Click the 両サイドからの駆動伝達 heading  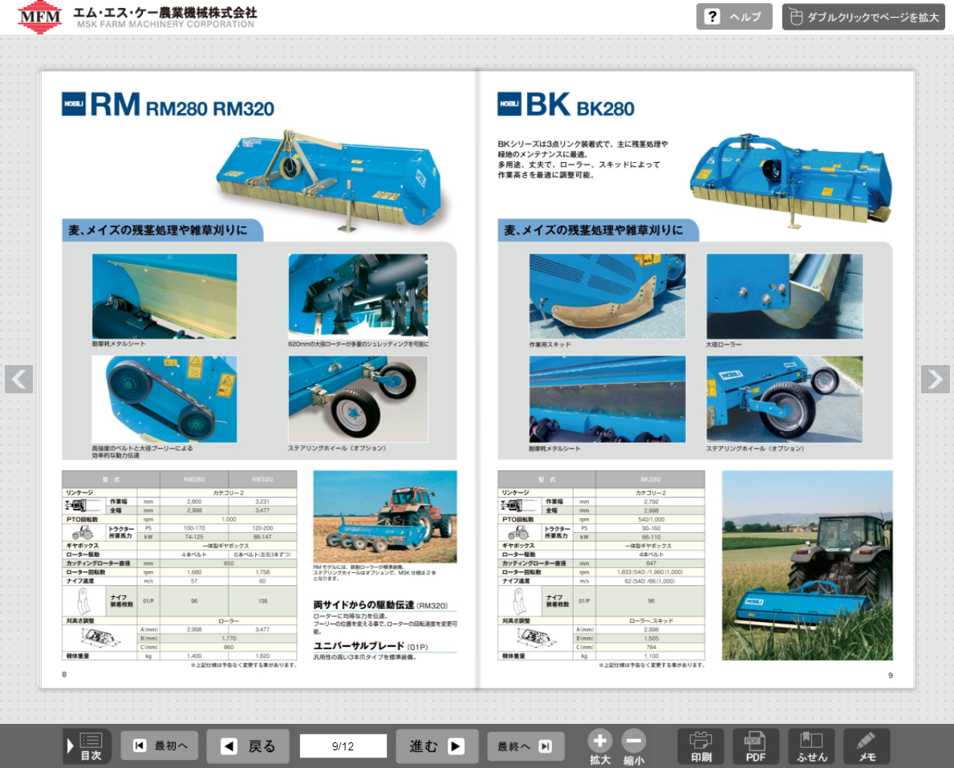tap(363, 605)
